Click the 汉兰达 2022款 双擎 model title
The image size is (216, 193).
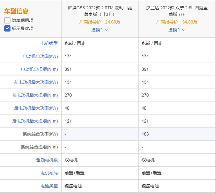177,11
